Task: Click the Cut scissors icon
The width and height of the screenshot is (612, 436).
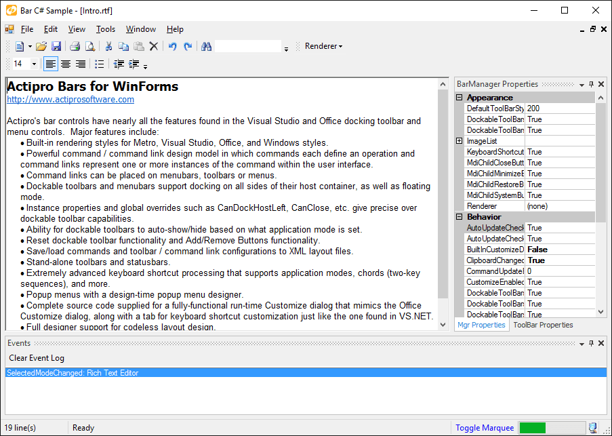Action: coord(109,47)
